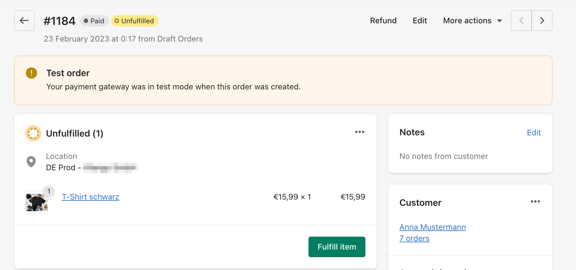This screenshot has width=576, height=270.
Task: Go to the previous order chevron
Action: click(x=521, y=21)
